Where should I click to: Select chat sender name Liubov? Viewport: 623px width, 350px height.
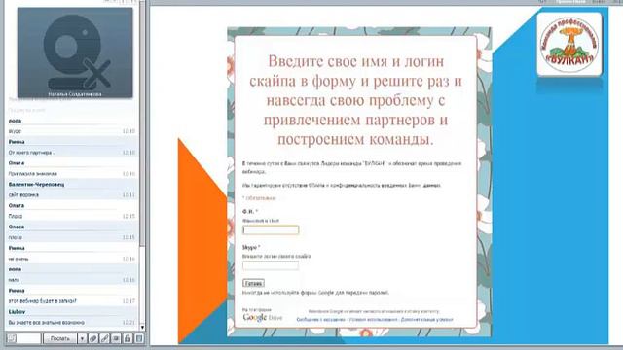pyautogui.click(x=17, y=312)
